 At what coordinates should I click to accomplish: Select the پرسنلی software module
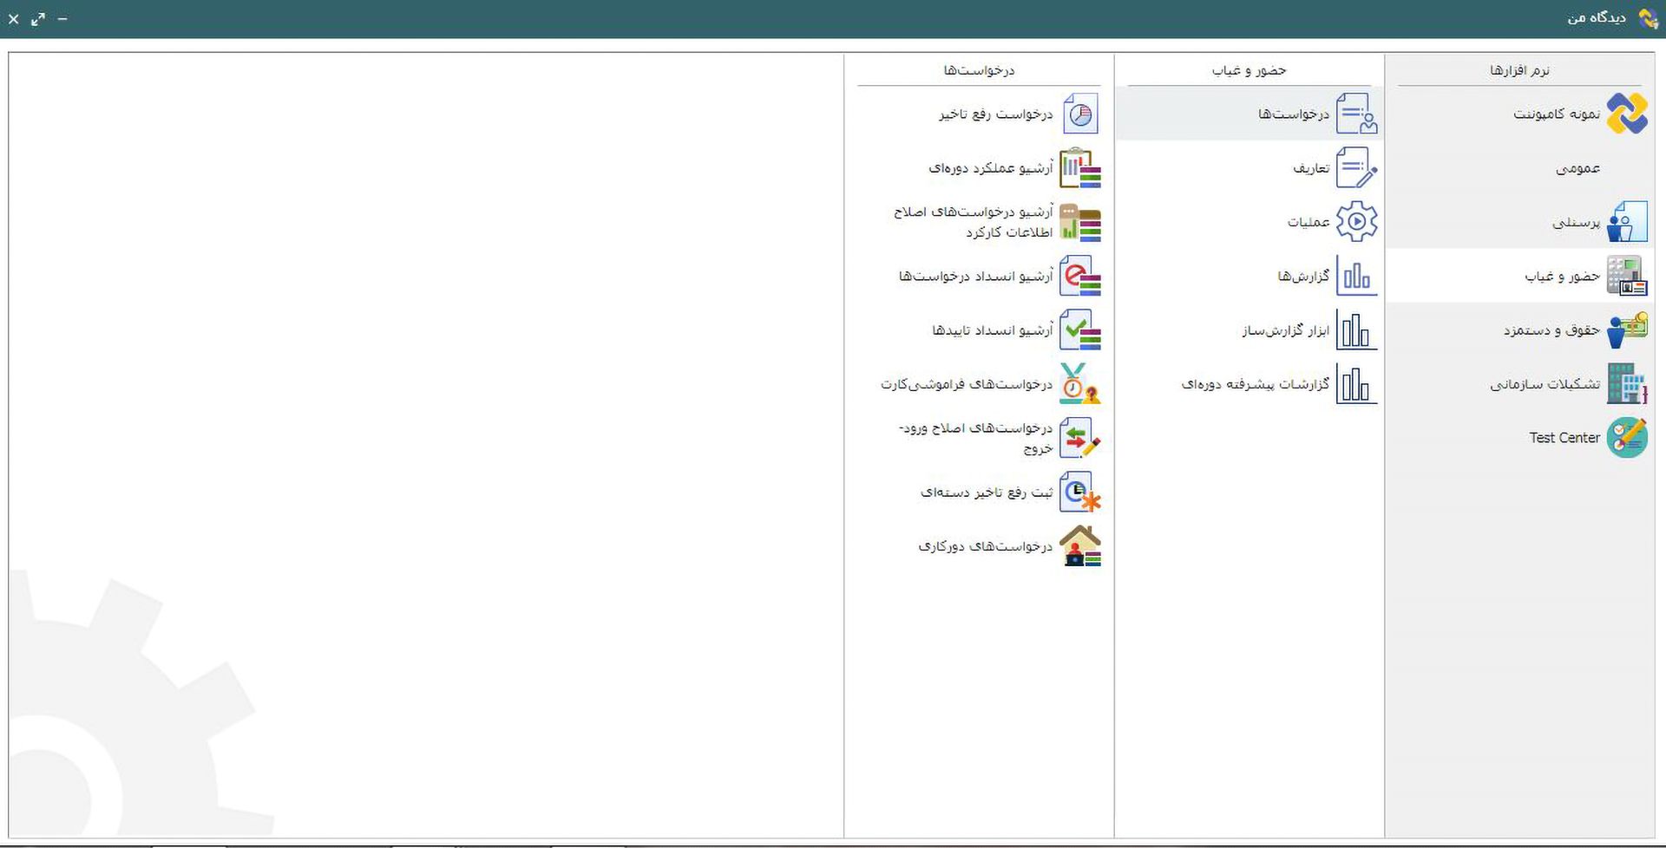click(x=1576, y=223)
